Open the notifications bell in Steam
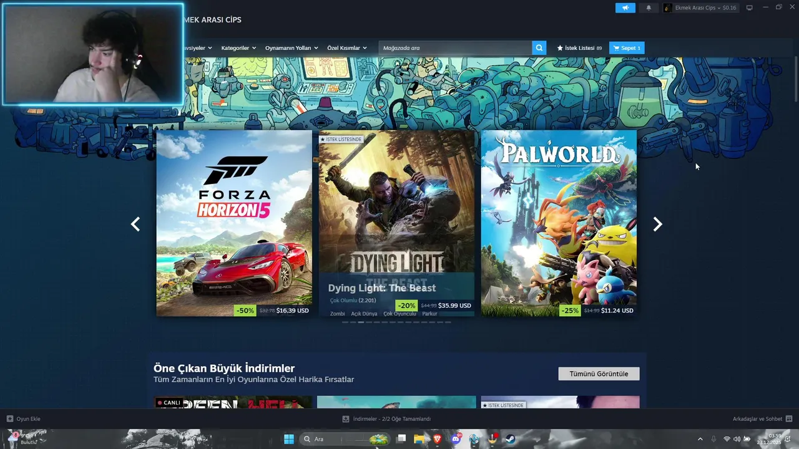Screen dimensions: 799x449 click(x=649, y=7)
